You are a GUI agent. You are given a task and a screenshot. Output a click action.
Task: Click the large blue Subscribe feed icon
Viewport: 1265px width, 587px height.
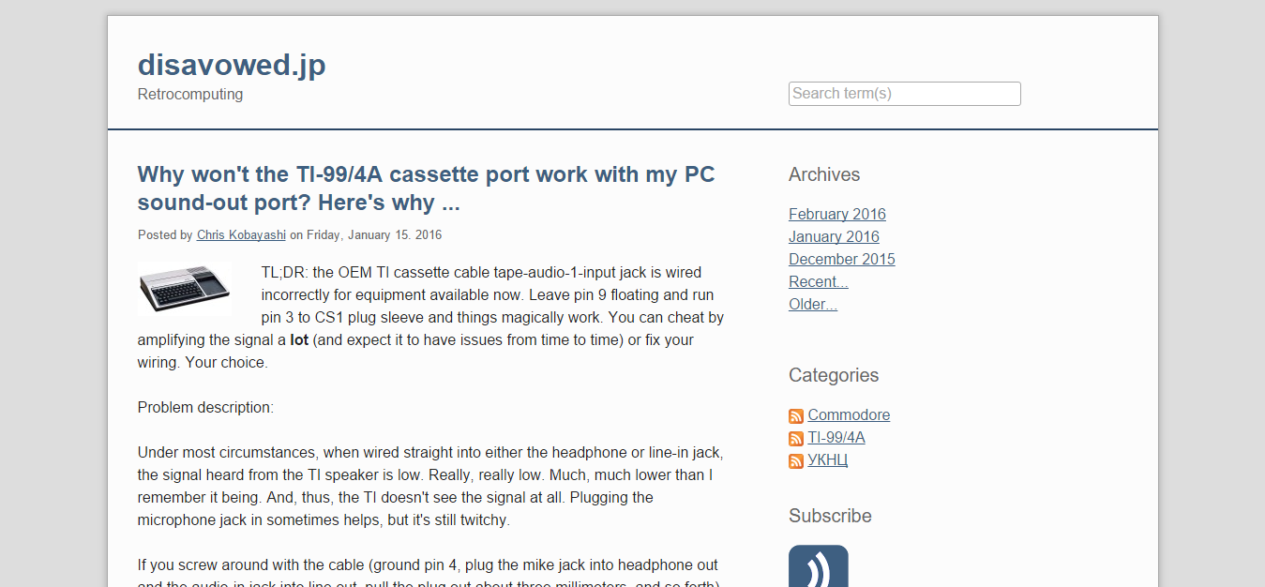(819, 566)
